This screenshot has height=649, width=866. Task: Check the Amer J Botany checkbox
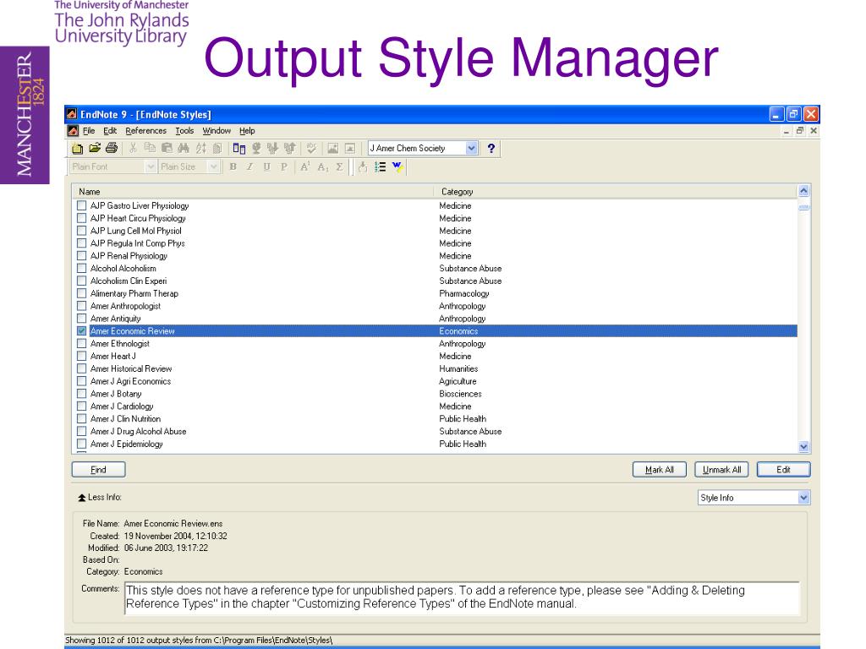point(82,394)
